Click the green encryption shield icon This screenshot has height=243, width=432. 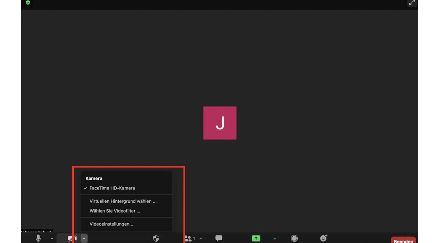pos(28,2)
